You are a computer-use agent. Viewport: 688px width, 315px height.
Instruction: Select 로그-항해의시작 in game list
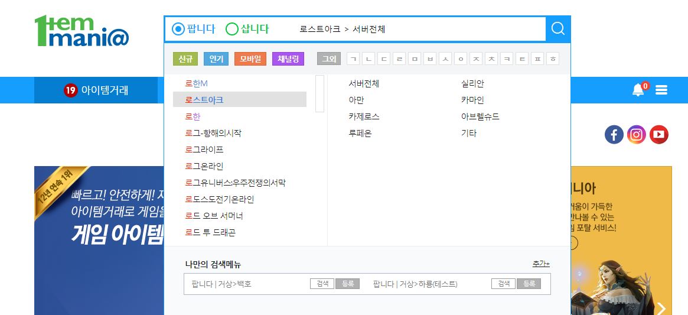point(213,133)
